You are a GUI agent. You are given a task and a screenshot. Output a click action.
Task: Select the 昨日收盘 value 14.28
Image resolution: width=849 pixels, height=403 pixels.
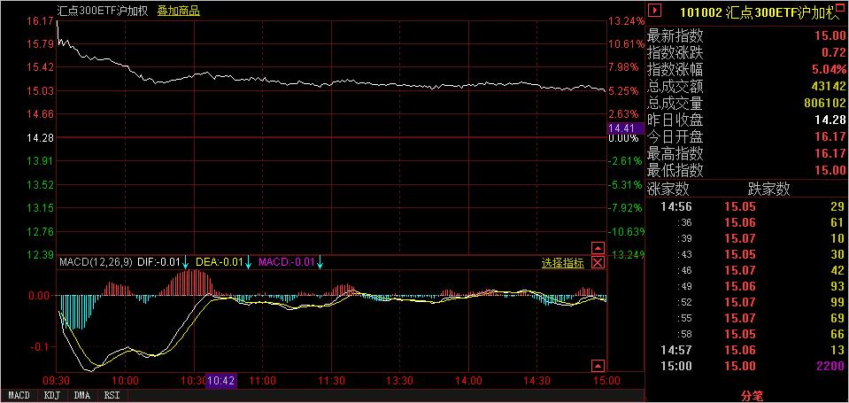(x=829, y=120)
